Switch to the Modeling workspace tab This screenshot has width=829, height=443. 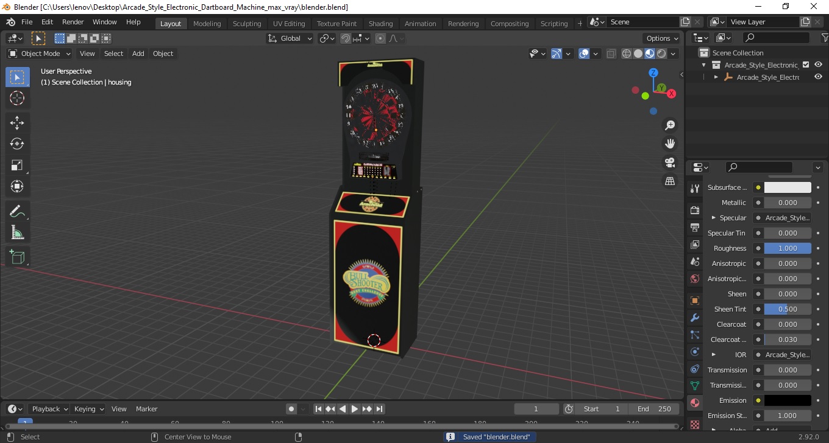[207, 24]
